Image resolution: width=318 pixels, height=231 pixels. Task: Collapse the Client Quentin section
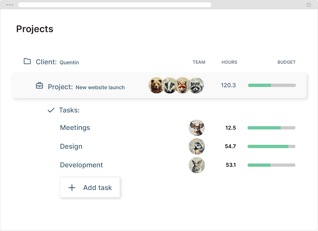pos(57,62)
